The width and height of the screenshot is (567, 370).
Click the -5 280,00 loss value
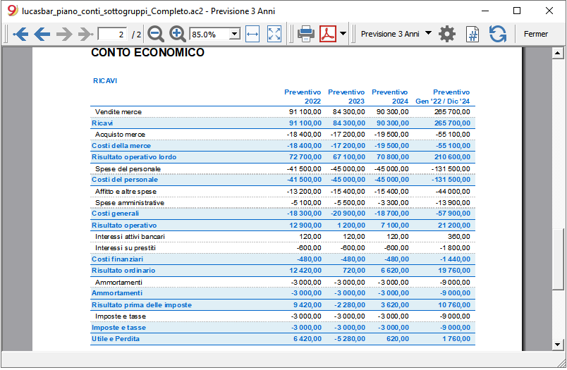tap(349, 339)
